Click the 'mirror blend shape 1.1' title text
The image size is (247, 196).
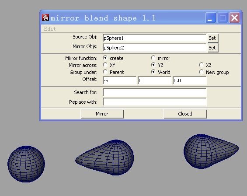click(103, 18)
